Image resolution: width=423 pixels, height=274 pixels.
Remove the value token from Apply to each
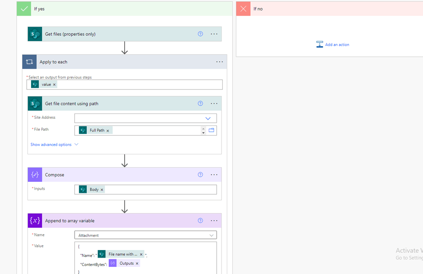(x=54, y=84)
